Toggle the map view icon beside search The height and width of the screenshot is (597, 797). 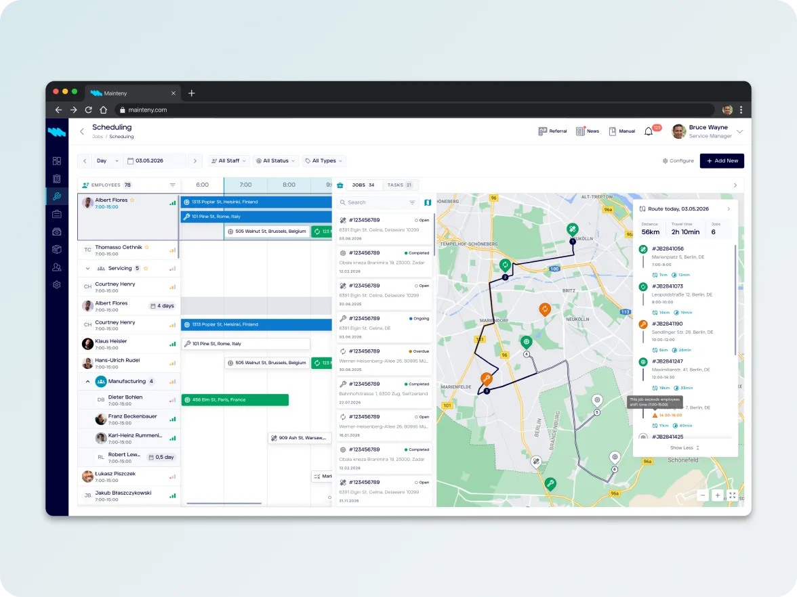(428, 202)
